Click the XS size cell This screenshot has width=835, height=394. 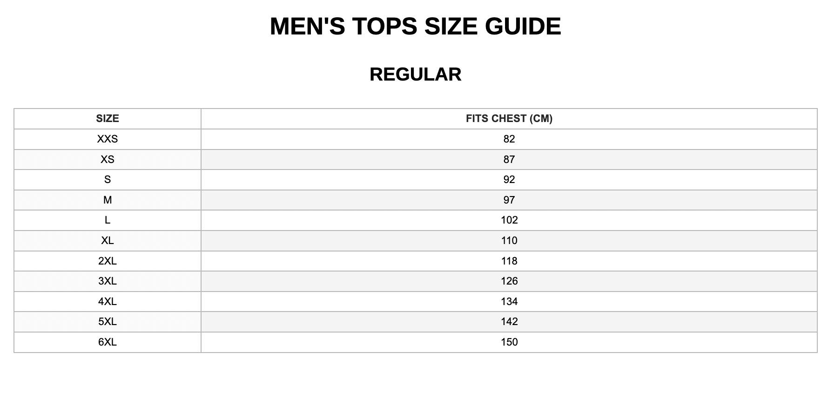(108, 160)
